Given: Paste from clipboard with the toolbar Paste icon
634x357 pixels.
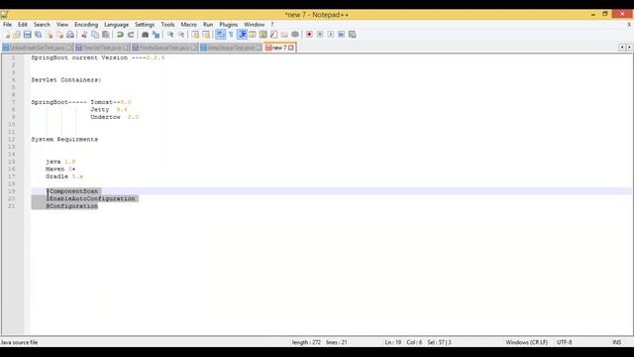Looking at the screenshot, I should click(x=106, y=35).
